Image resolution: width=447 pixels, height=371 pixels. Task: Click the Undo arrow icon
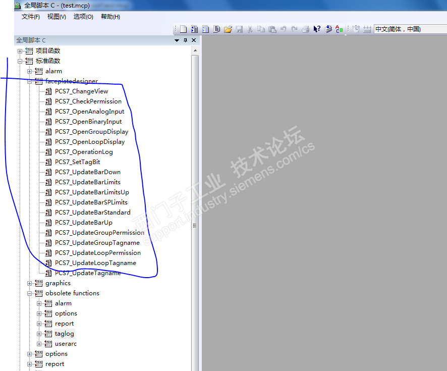(284, 29)
